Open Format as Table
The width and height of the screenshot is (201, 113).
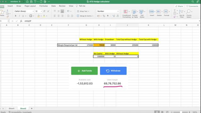point(135,14)
